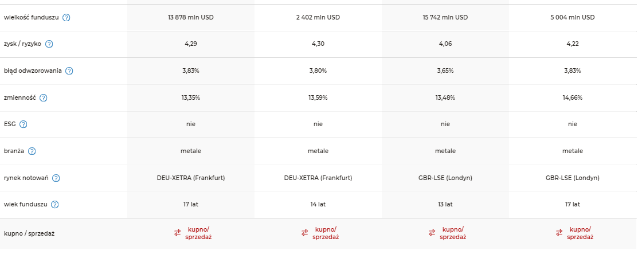The image size is (638, 254).
Task: Click the wielkość funduszu row label
Action: tap(32, 18)
